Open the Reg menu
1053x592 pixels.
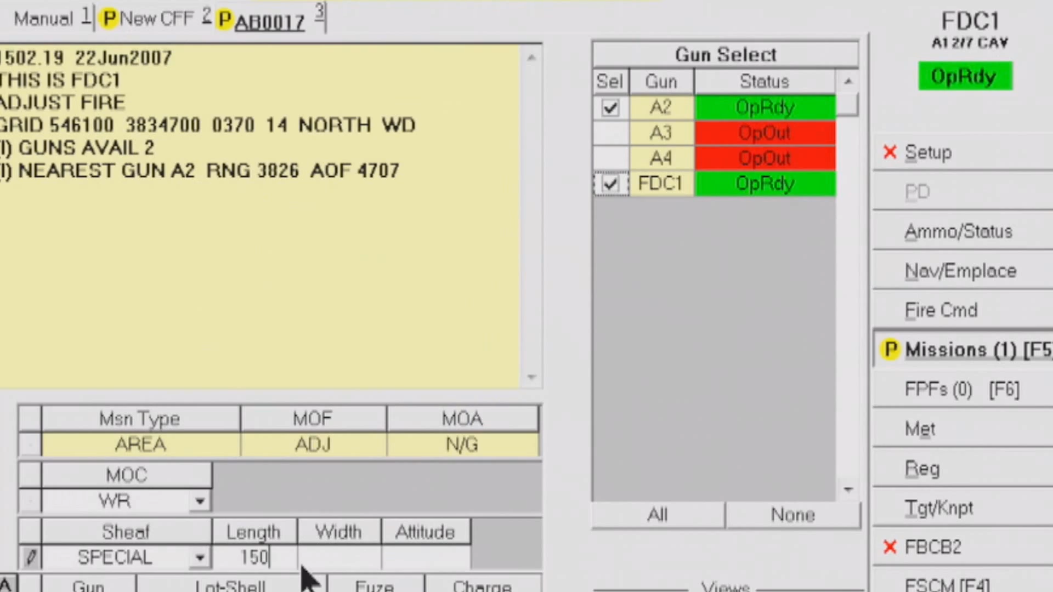click(x=963, y=468)
